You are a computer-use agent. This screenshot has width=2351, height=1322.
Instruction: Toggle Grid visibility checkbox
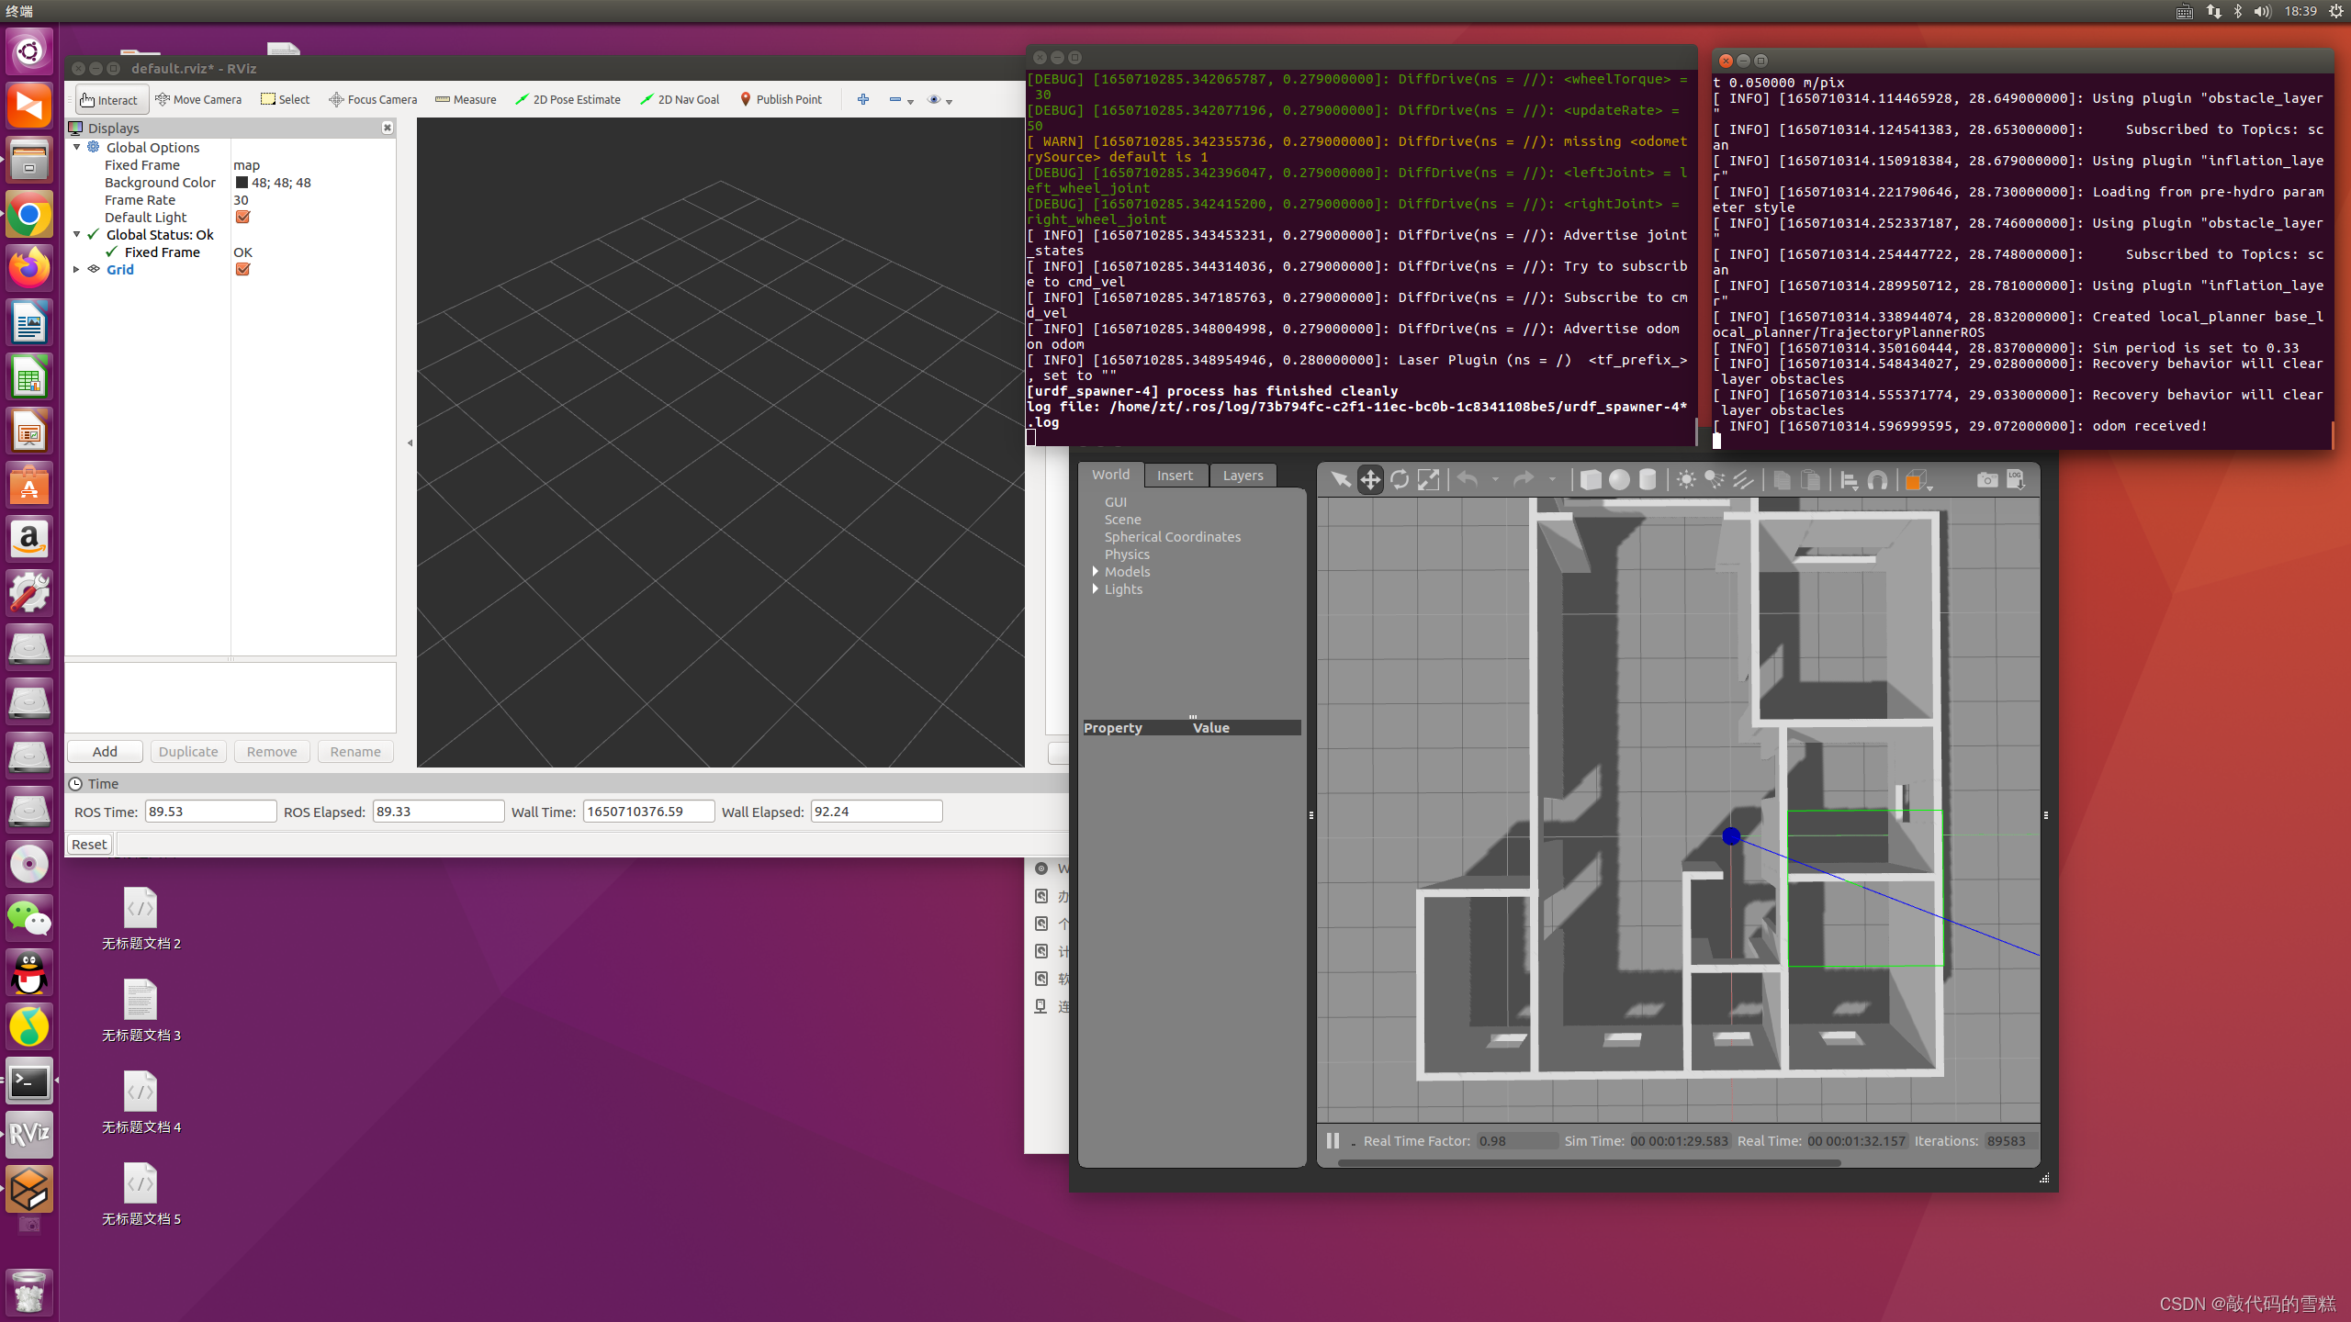243,270
